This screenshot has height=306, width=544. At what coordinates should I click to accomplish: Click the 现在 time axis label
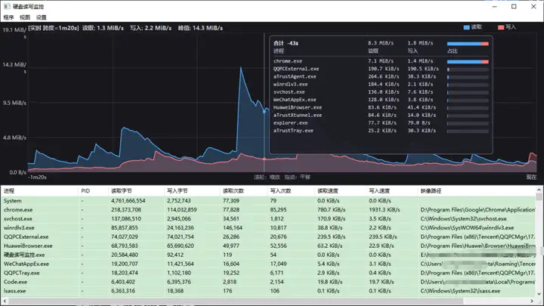531,177
